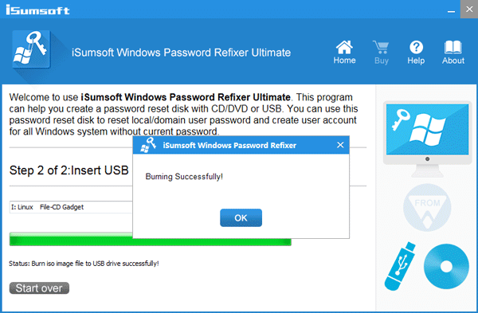Click the iSumsoft key logo icon
The width and height of the screenshot is (478, 313).
(31, 49)
